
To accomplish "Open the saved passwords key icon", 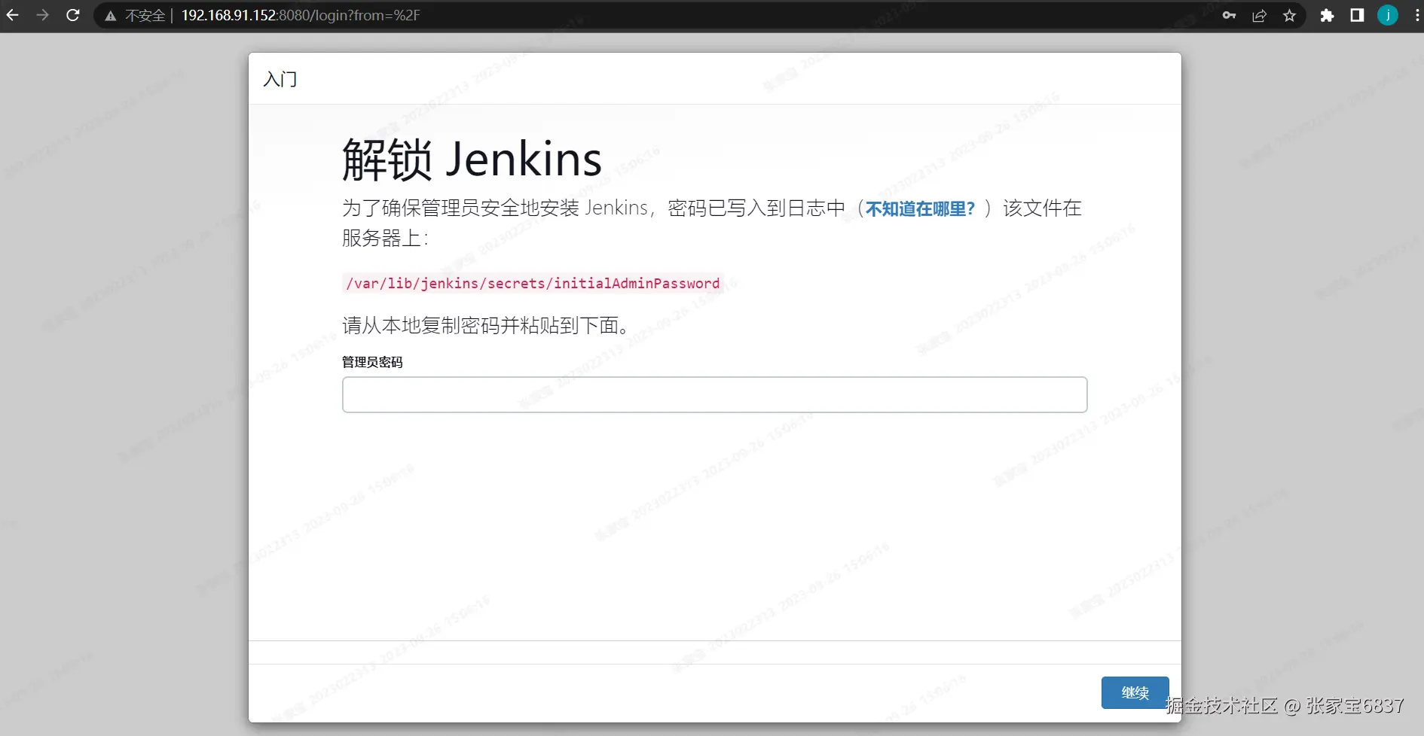I will [x=1229, y=15].
